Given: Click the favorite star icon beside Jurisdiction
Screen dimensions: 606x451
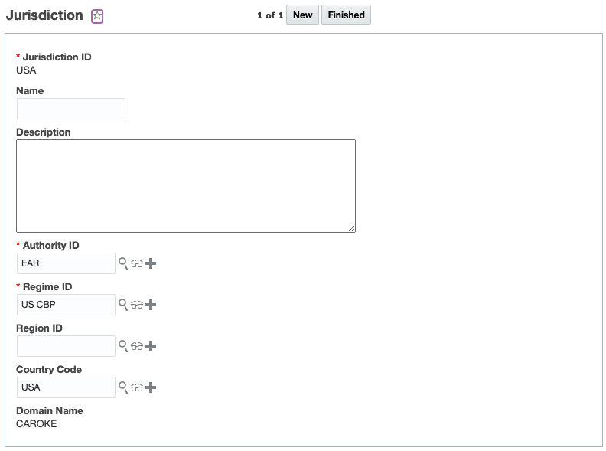Looking at the screenshot, I should pos(97,16).
